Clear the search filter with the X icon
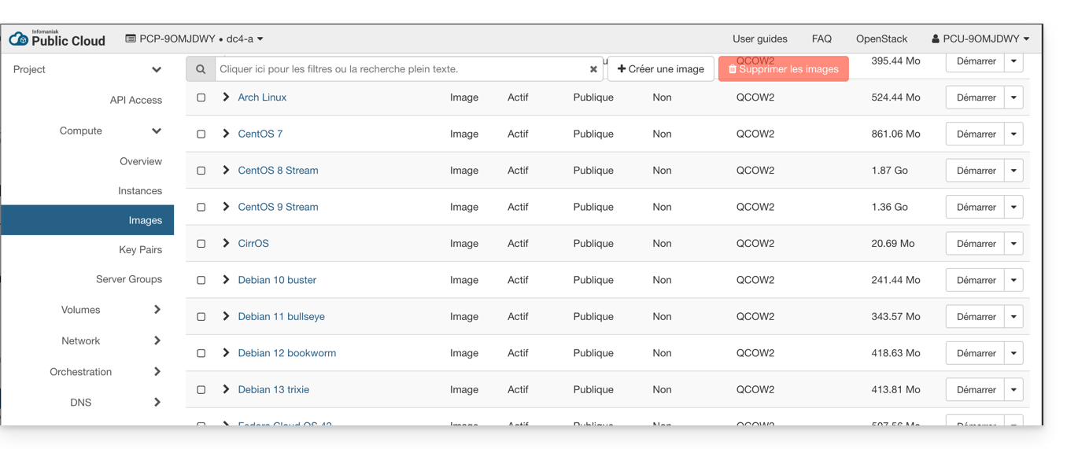Image resolution: width=1067 pixels, height=449 pixels. pos(593,69)
